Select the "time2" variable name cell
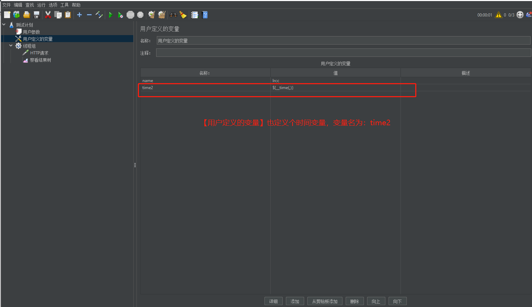 click(205, 88)
